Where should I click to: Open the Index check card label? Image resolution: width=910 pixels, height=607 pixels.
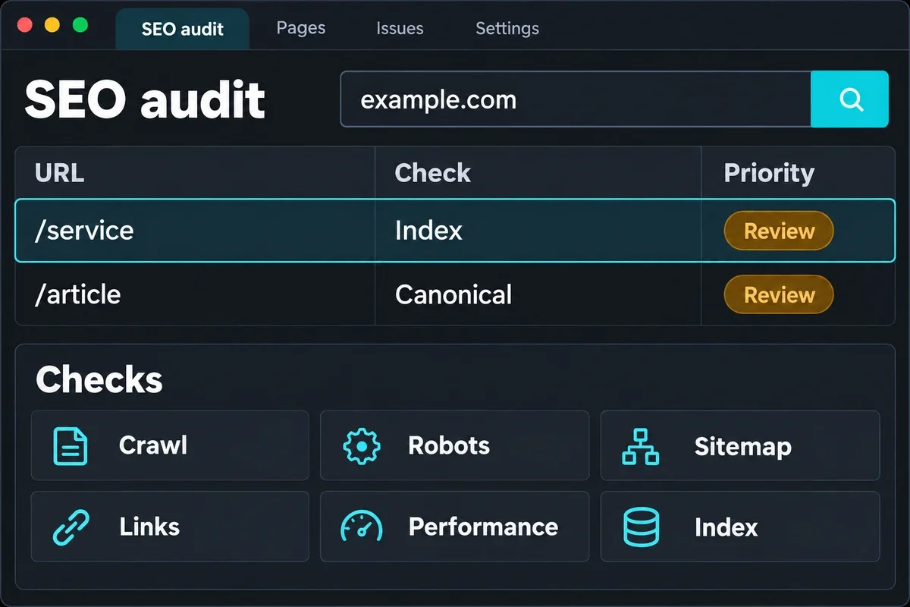click(x=726, y=527)
